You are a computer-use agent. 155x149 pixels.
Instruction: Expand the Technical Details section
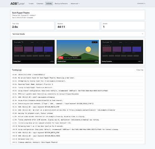77,34
